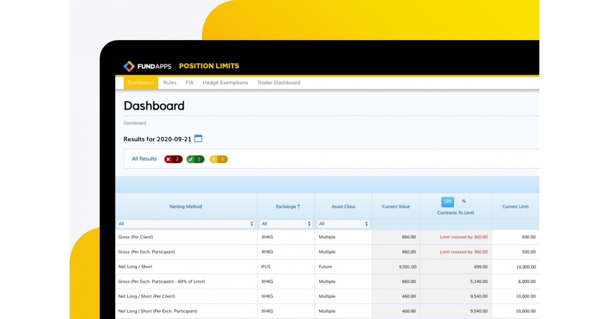Screen dimensions: 610x319
Task: Click the Dashboard breadcrumb link
Action: 134,123
